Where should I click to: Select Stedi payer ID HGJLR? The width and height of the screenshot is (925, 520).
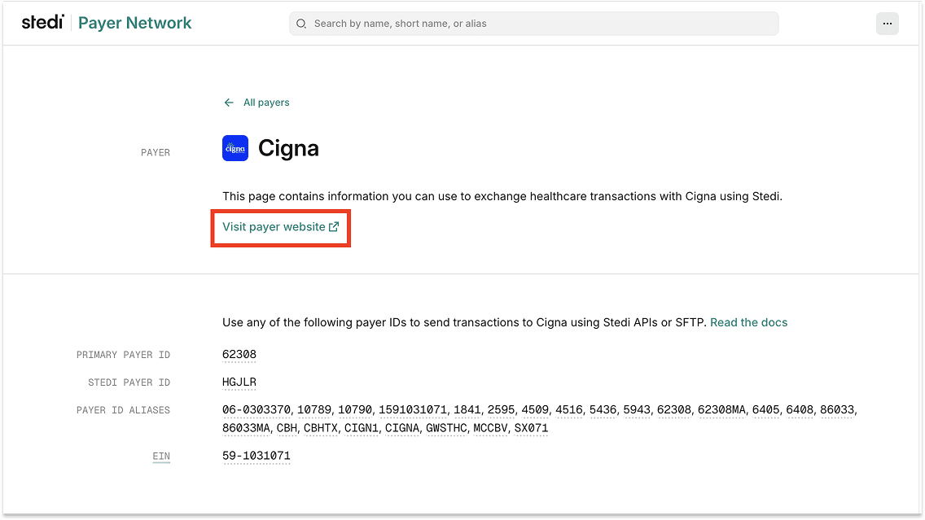pos(239,382)
